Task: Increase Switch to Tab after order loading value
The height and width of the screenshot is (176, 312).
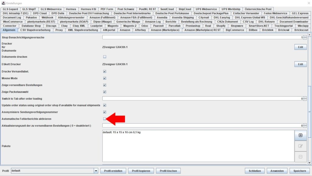Action: (305, 98)
